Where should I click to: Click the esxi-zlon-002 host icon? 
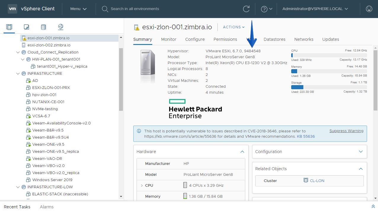[24, 45]
